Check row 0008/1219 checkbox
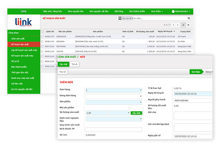 pos(42,41)
